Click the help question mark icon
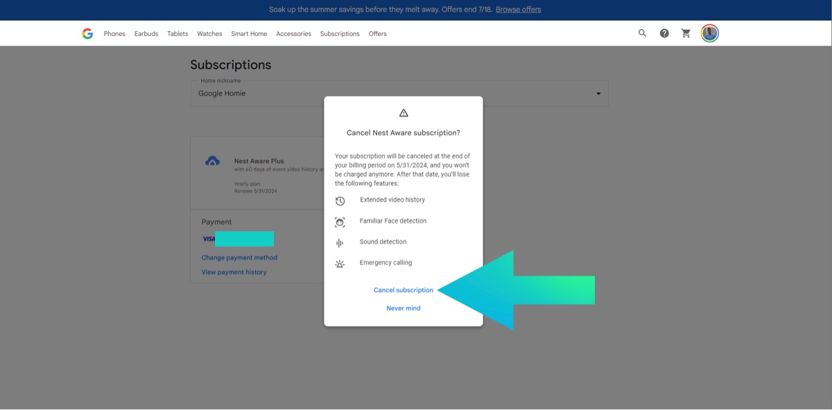832x410 pixels. (x=664, y=33)
